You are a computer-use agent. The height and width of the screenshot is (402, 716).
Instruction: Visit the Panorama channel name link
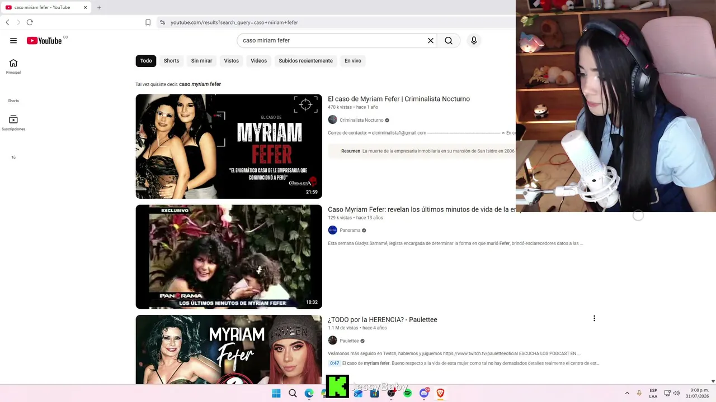[350, 230]
